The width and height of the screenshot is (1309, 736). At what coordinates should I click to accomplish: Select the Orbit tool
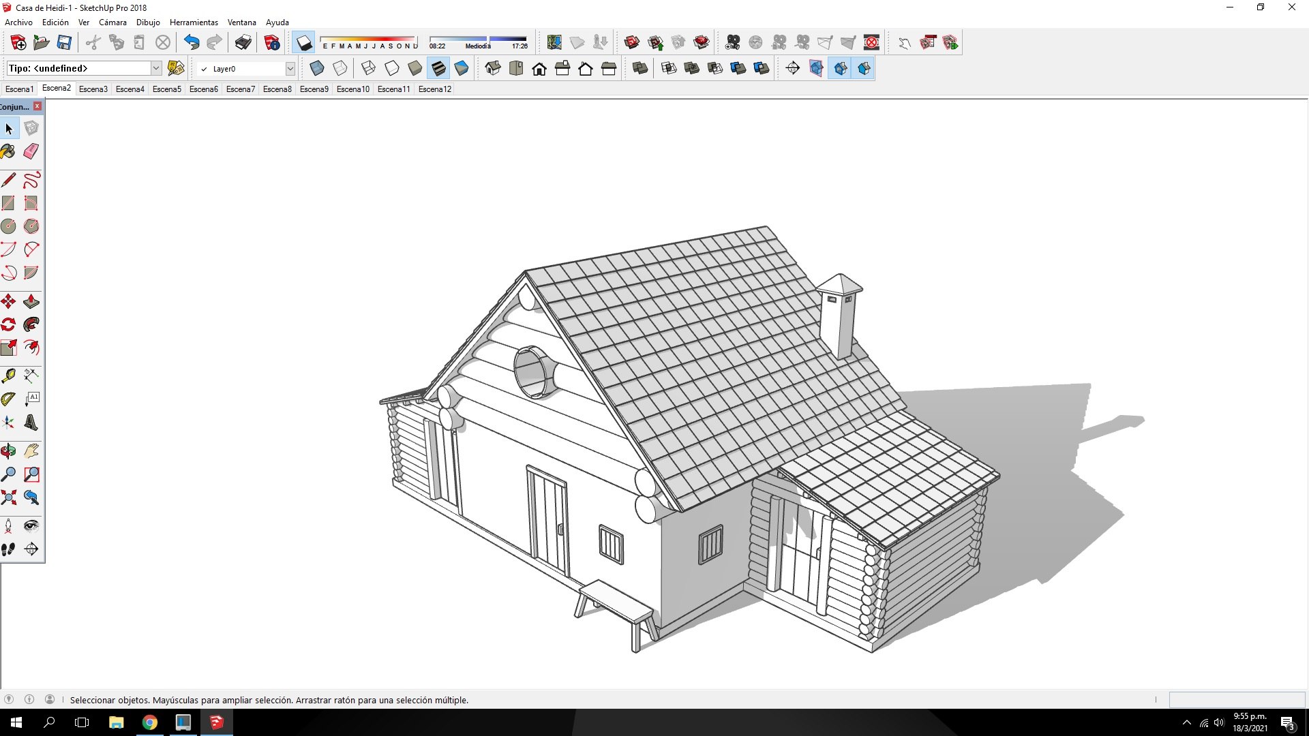[8, 451]
